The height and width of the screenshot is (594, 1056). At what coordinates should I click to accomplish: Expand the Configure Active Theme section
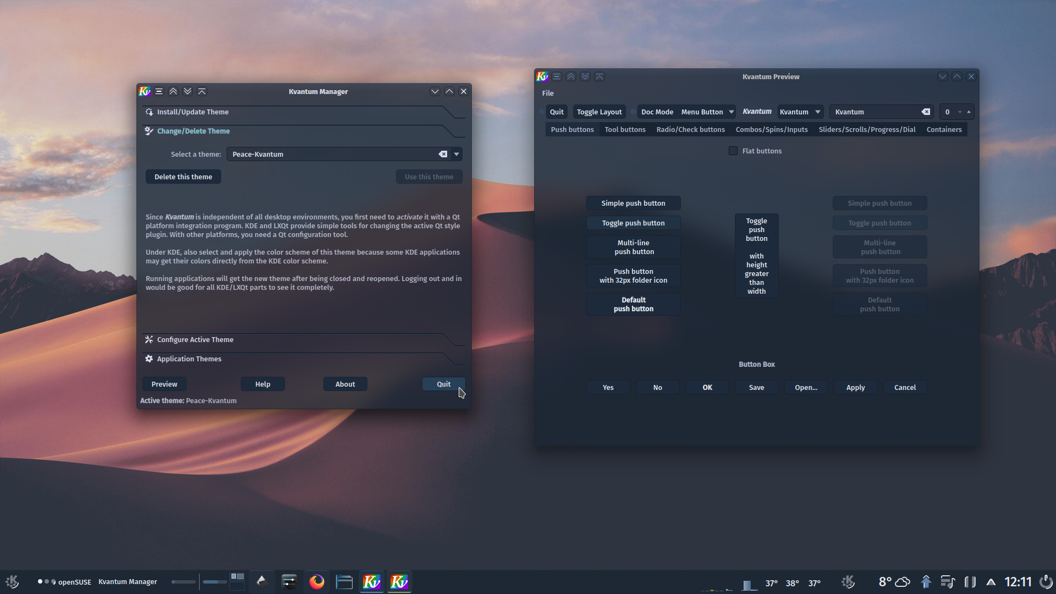[x=303, y=339]
